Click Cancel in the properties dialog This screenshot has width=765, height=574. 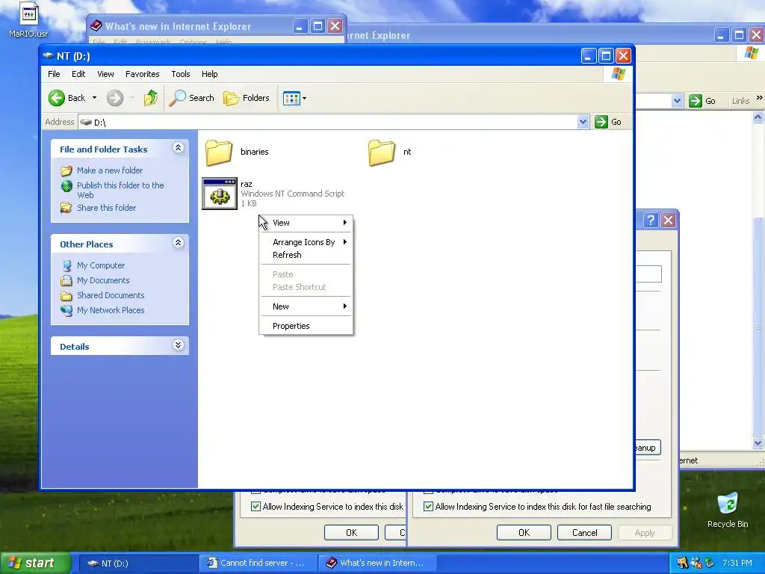point(584,532)
